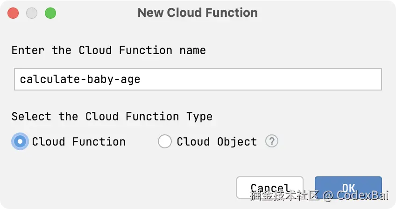Focus the Cloud Function name input field
This screenshot has width=396, height=209.
(198, 79)
